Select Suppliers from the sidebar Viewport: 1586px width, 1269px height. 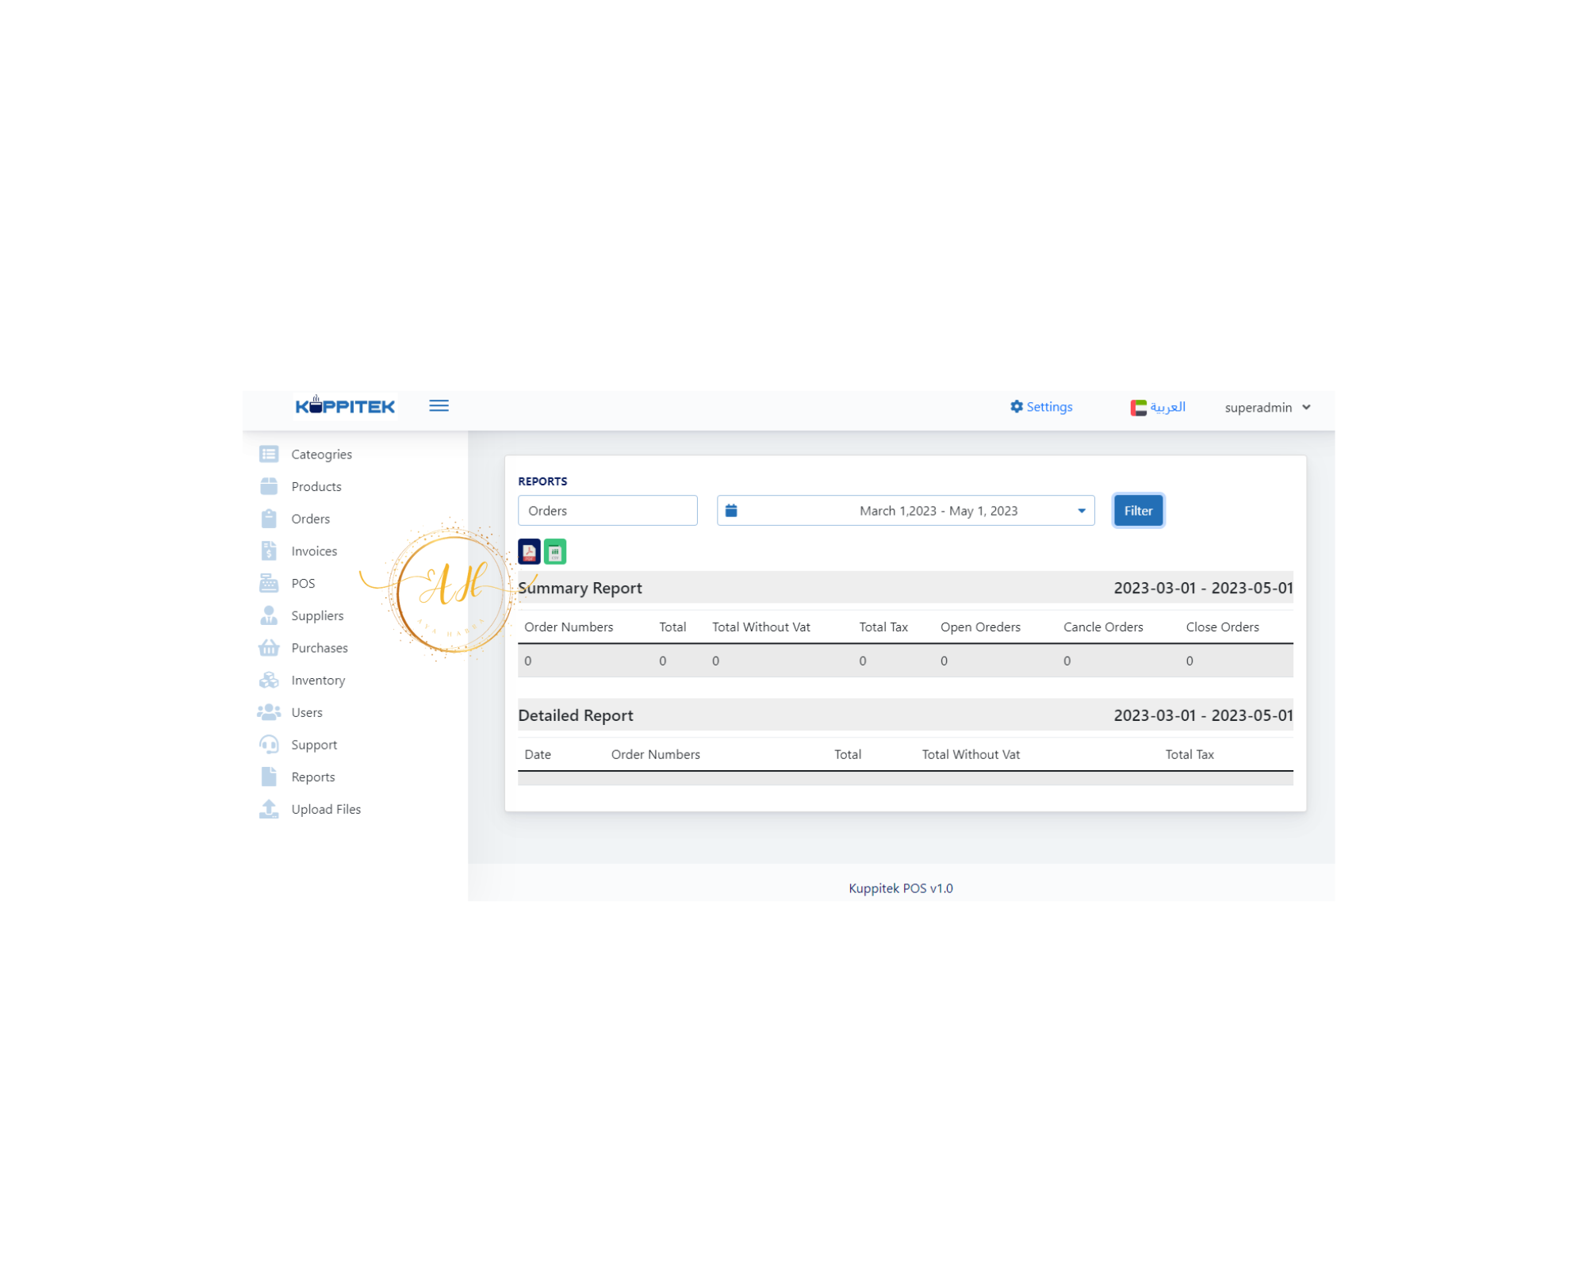point(317,616)
